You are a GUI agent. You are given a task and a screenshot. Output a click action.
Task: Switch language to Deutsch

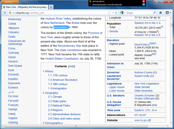coord(13,62)
